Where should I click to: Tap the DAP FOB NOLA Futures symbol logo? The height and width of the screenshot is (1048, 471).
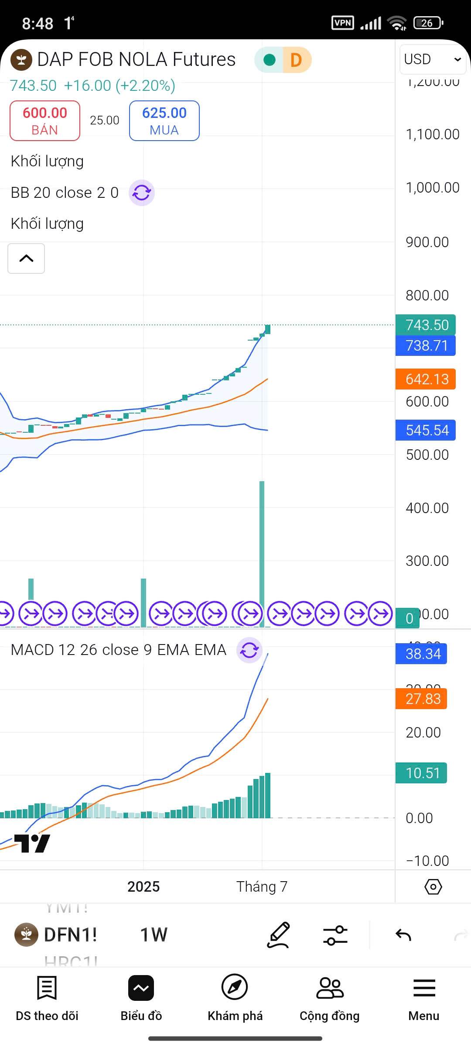(x=21, y=60)
